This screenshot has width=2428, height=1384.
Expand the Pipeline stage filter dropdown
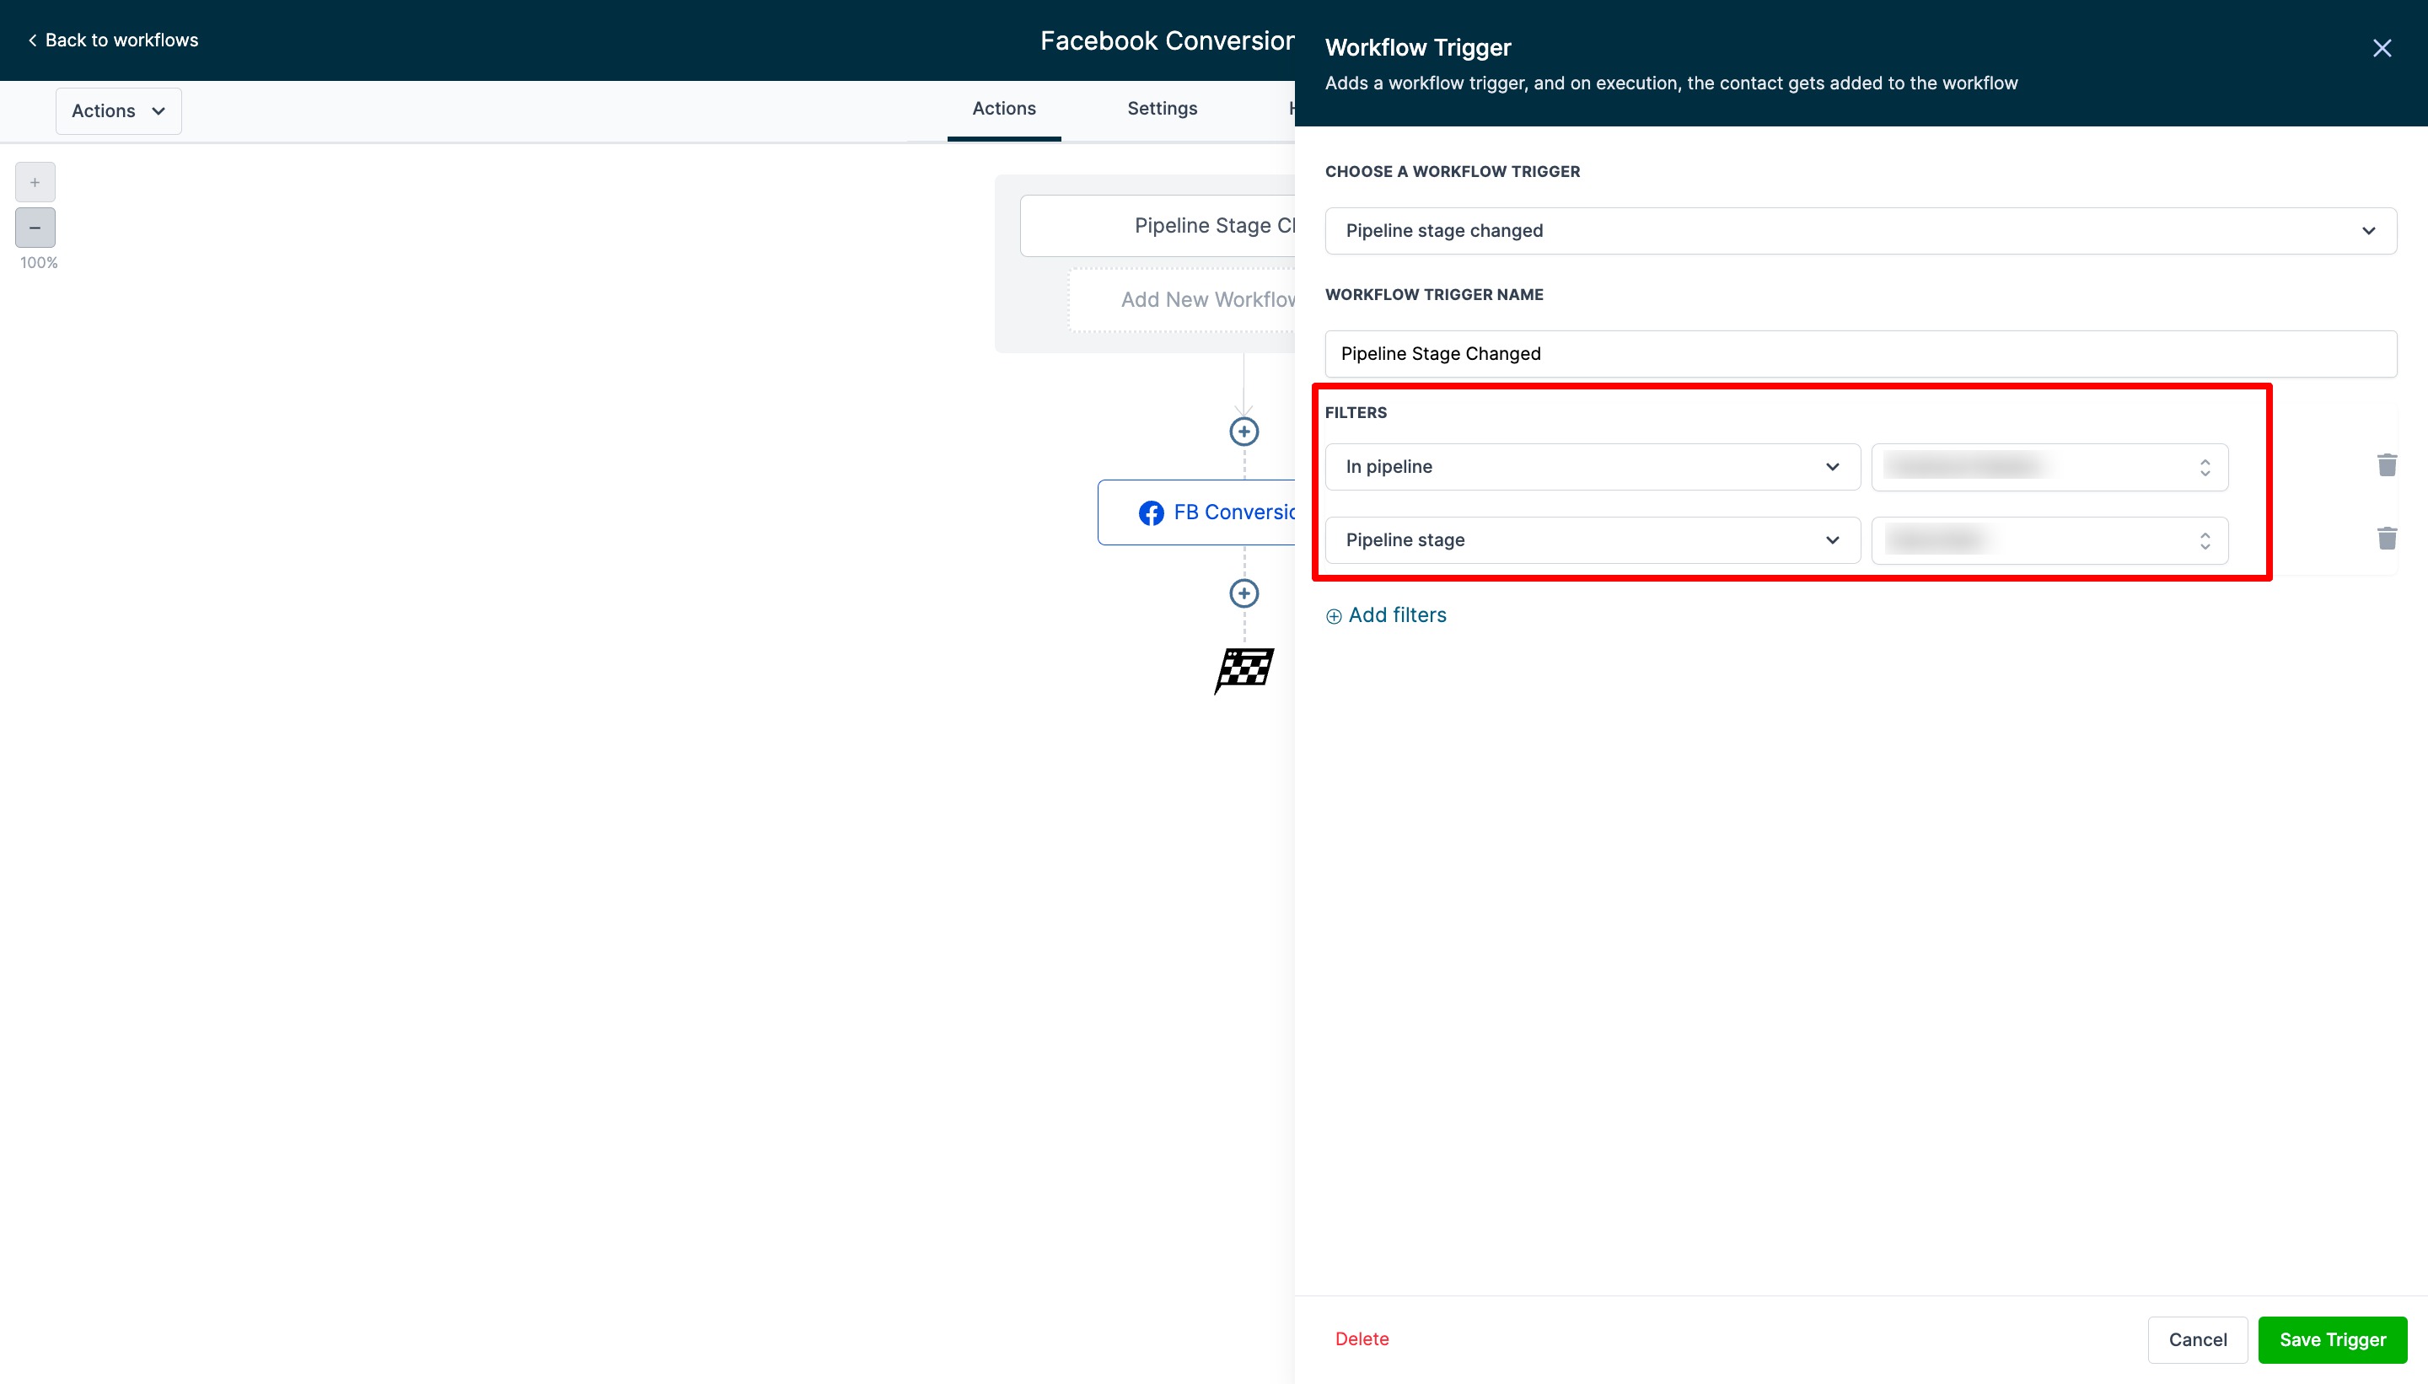(x=1592, y=540)
